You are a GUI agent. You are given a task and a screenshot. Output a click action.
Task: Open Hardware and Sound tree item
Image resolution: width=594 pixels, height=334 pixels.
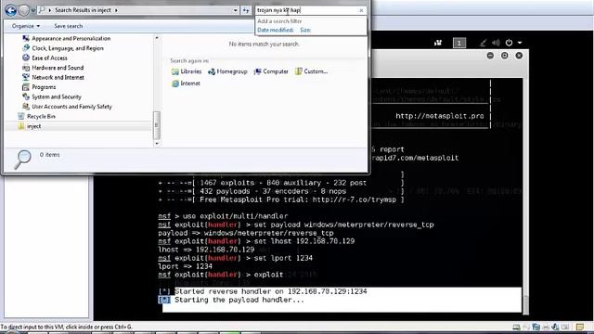(x=58, y=68)
